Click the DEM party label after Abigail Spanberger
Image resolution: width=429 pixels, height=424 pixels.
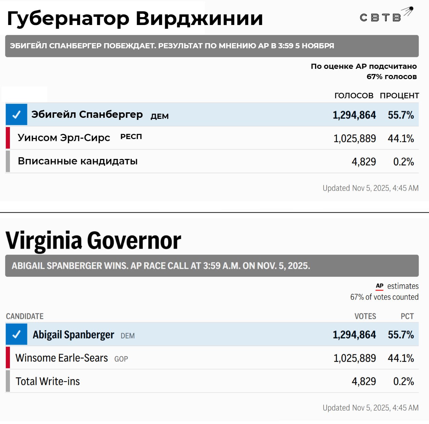128,336
